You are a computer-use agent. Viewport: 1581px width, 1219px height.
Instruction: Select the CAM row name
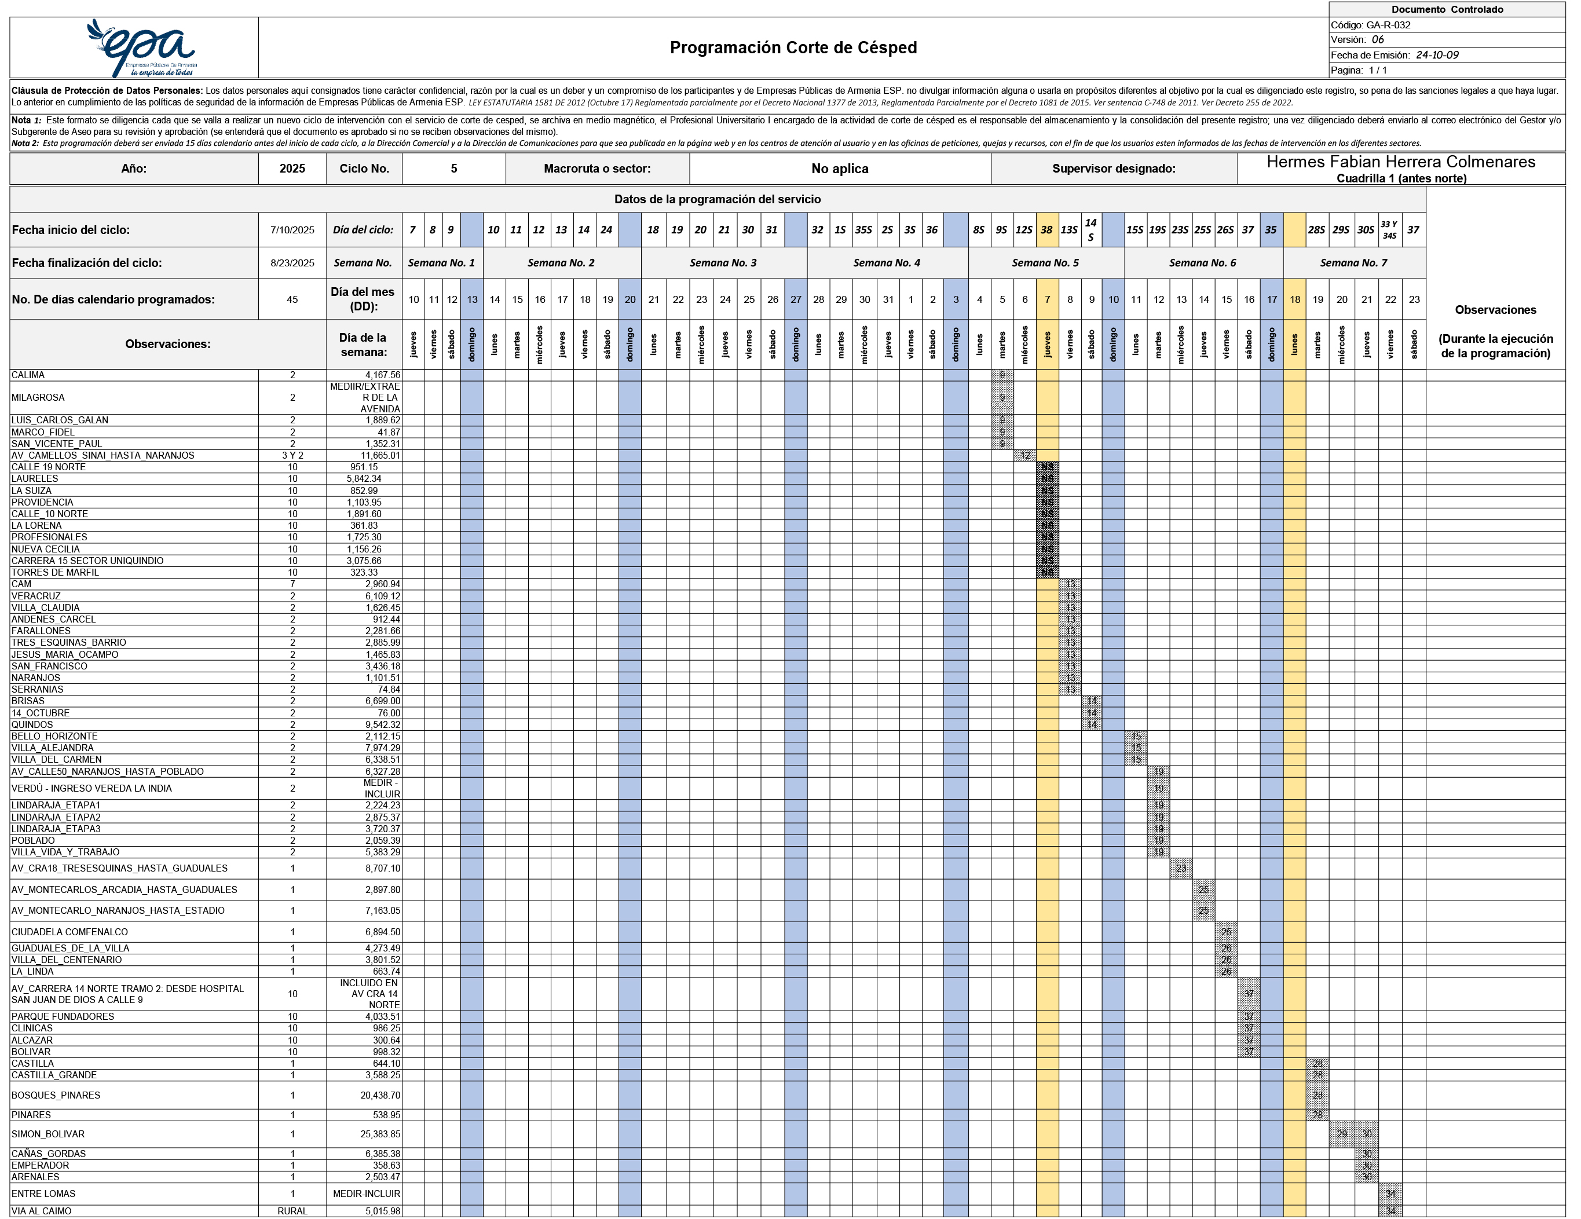click(x=22, y=584)
